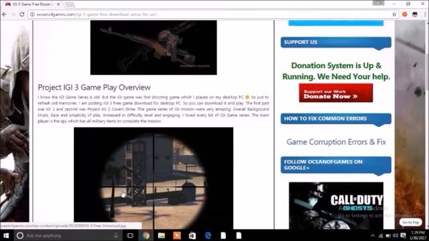
Task: Type in Ask me anything search box
Action: tap(68, 235)
